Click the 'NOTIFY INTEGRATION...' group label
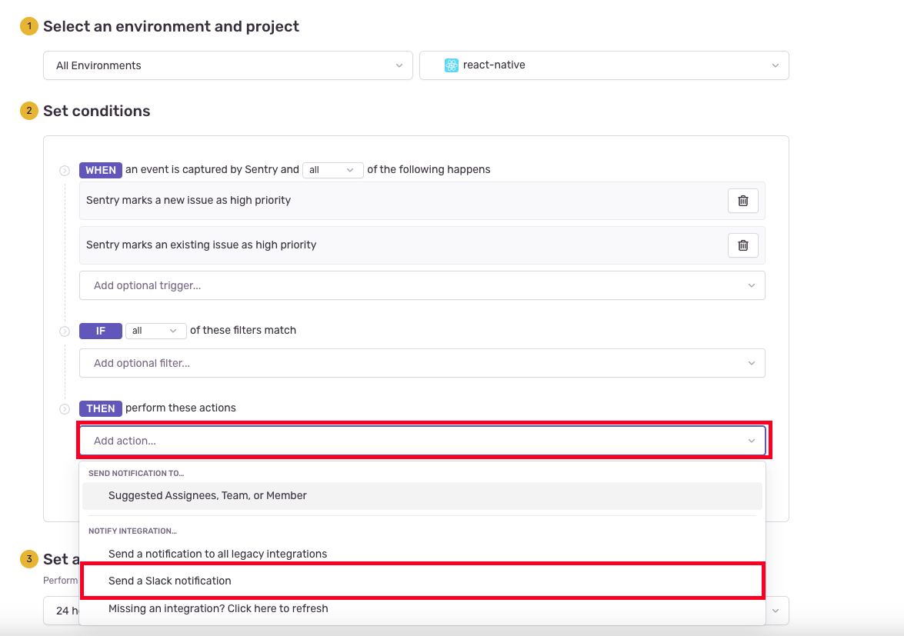 [x=132, y=531]
